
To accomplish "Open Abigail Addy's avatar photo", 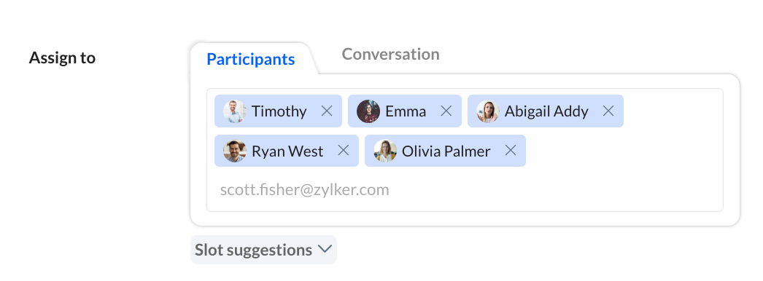I will click(488, 111).
